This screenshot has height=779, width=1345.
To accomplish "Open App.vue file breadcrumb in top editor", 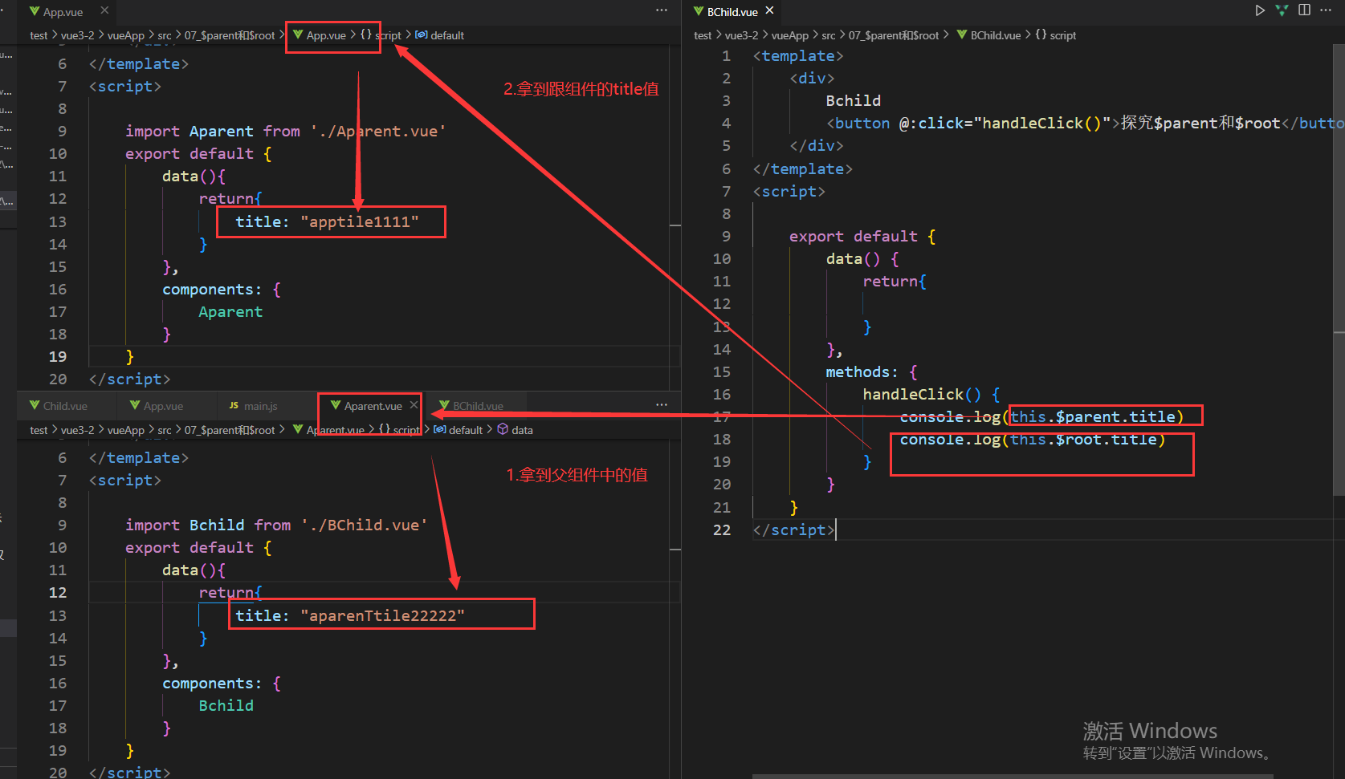I will 326,35.
